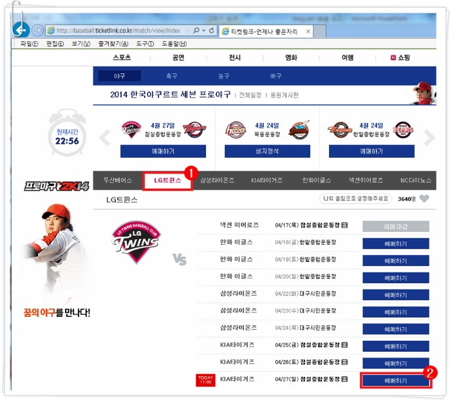Click 예매하기 under 한밭종합운동장 4월 24일 card
450x402 pixels.
371,151
